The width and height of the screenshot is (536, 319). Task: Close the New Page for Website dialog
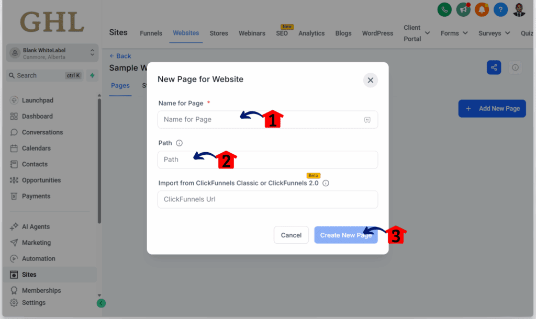coord(370,80)
